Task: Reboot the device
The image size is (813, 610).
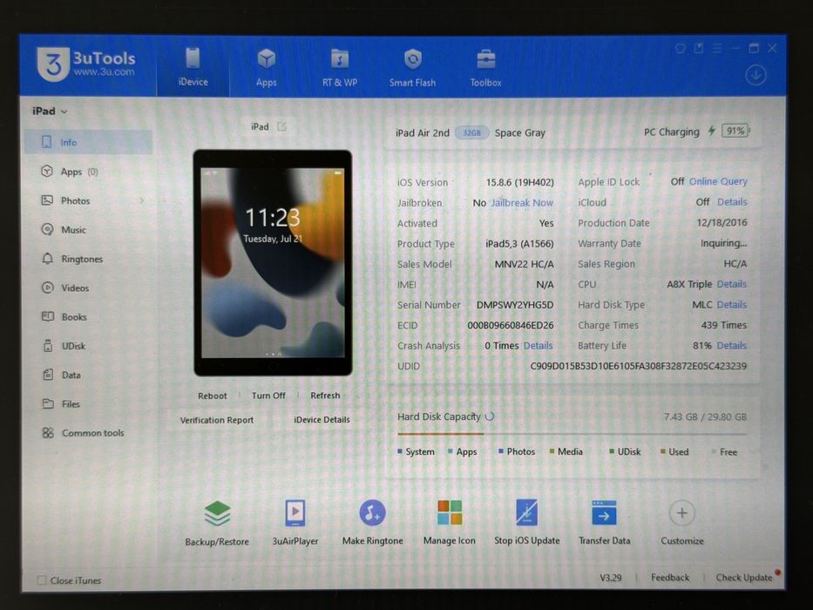Action: [x=212, y=396]
